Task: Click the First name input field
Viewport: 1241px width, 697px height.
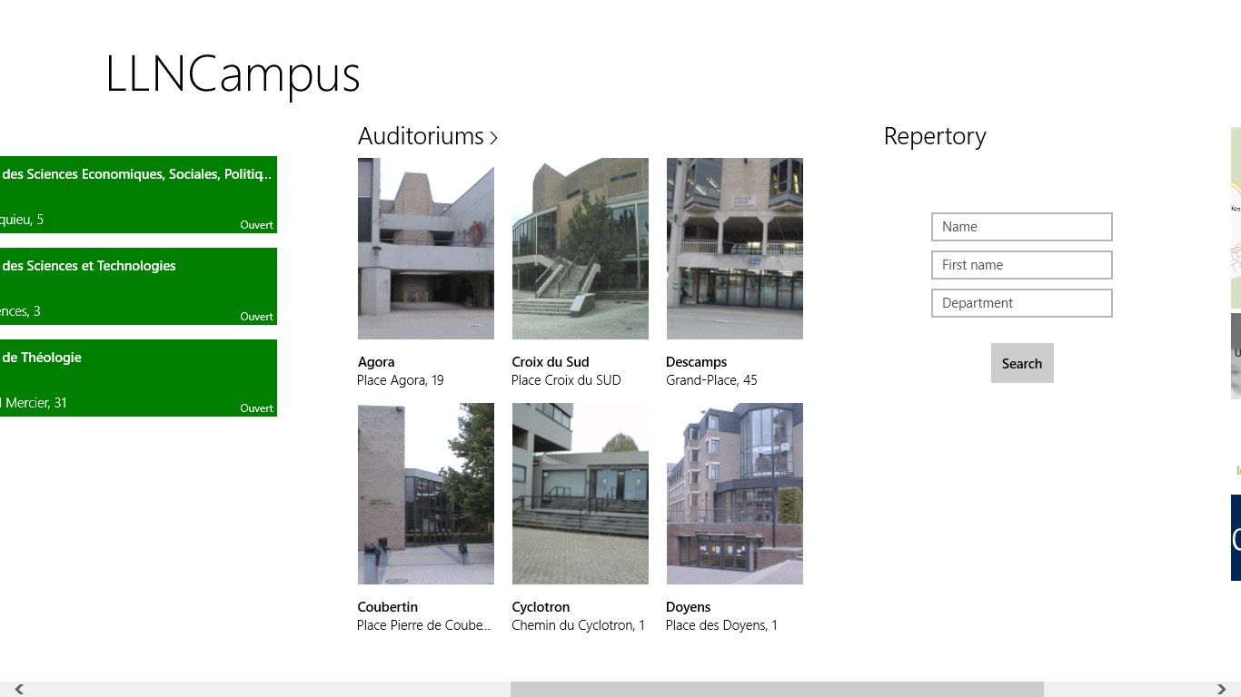Action: coord(1022,265)
